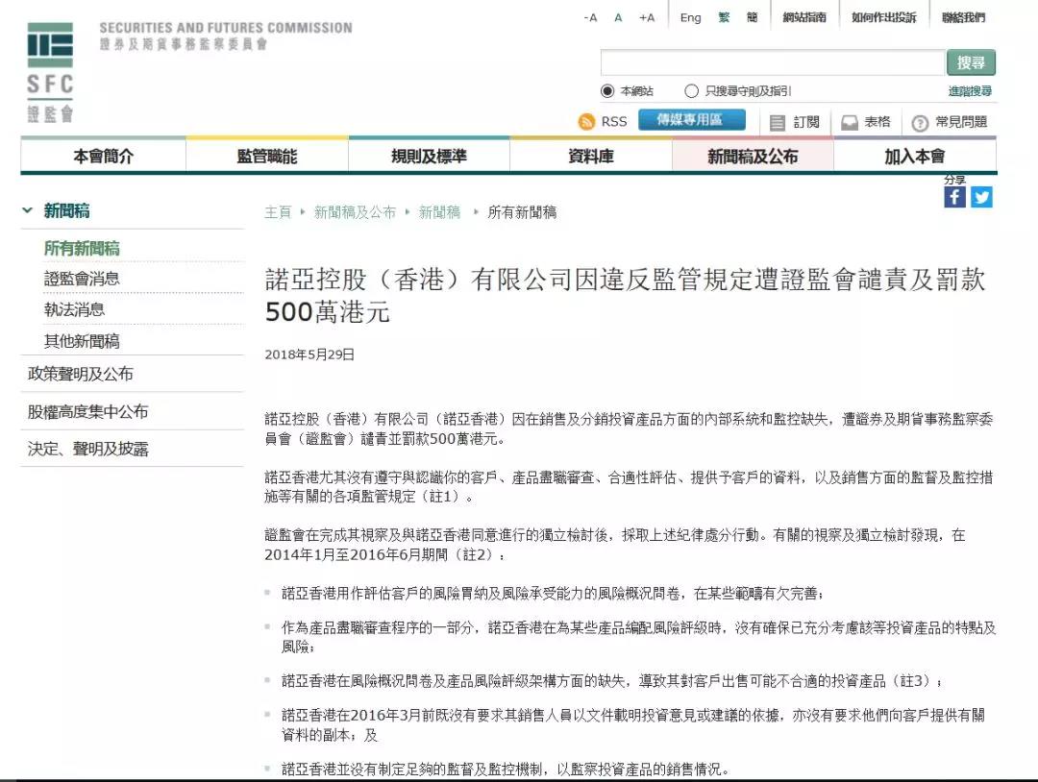
Task: Click the 所有新聞稿 breadcrumb text
Action: [522, 212]
